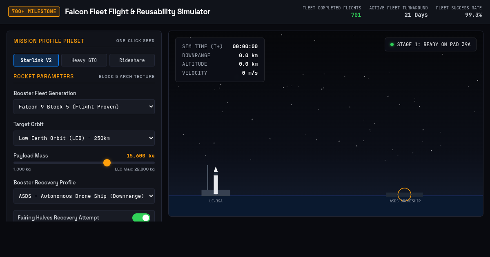
Task: Select the Starlink V2 mission preset
Action: pos(36,60)
